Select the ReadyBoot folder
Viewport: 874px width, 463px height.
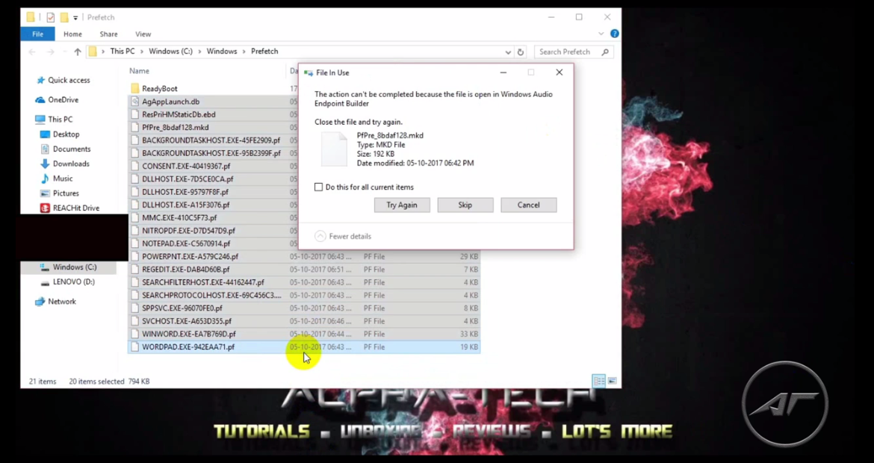tap(159, 89)
